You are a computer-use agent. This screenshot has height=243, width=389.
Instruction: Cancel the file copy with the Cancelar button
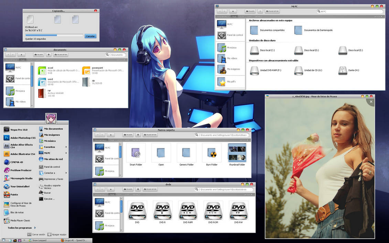point(90,36)
